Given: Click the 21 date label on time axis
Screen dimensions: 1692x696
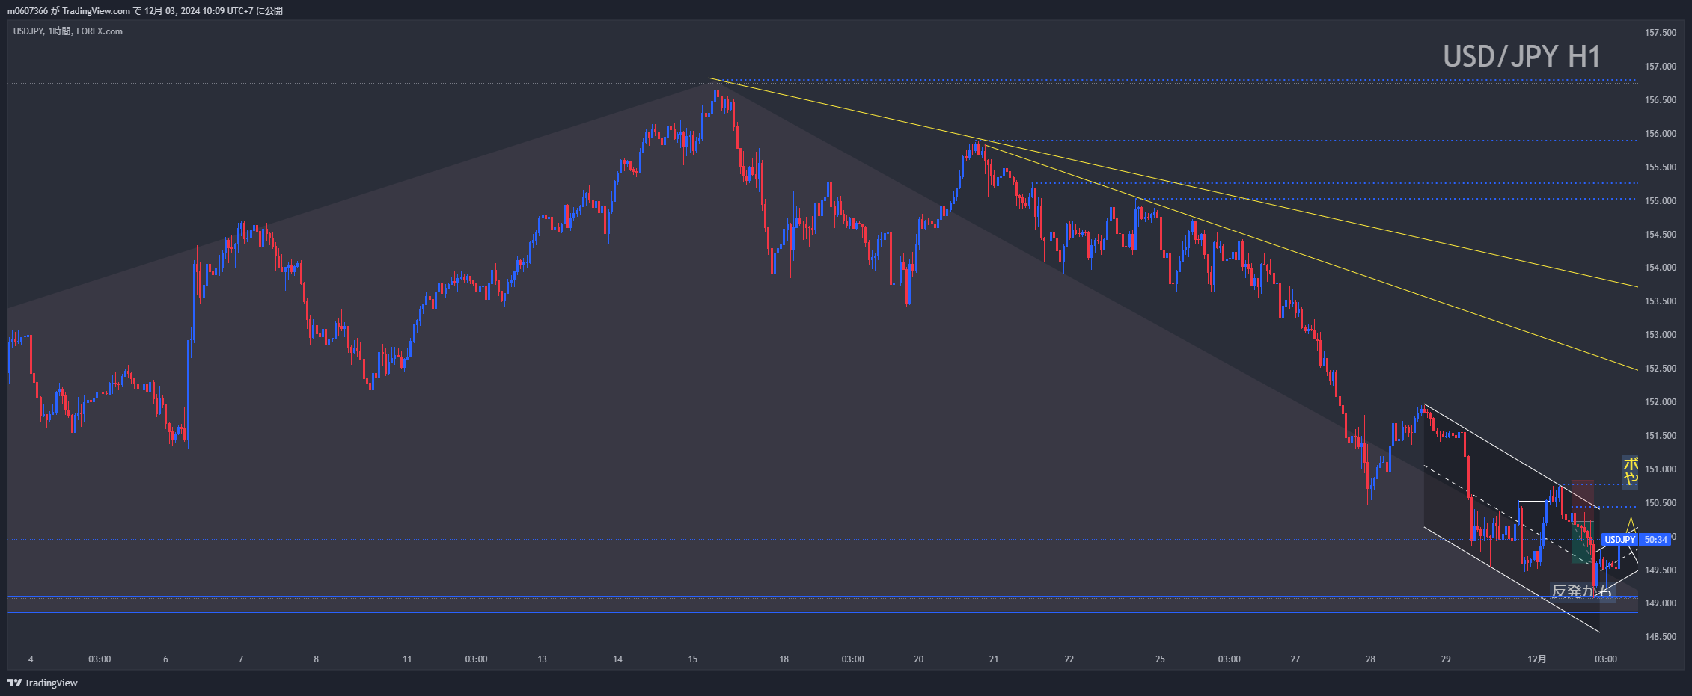Looking at the screenshot, I should click(x=994, y=659).
